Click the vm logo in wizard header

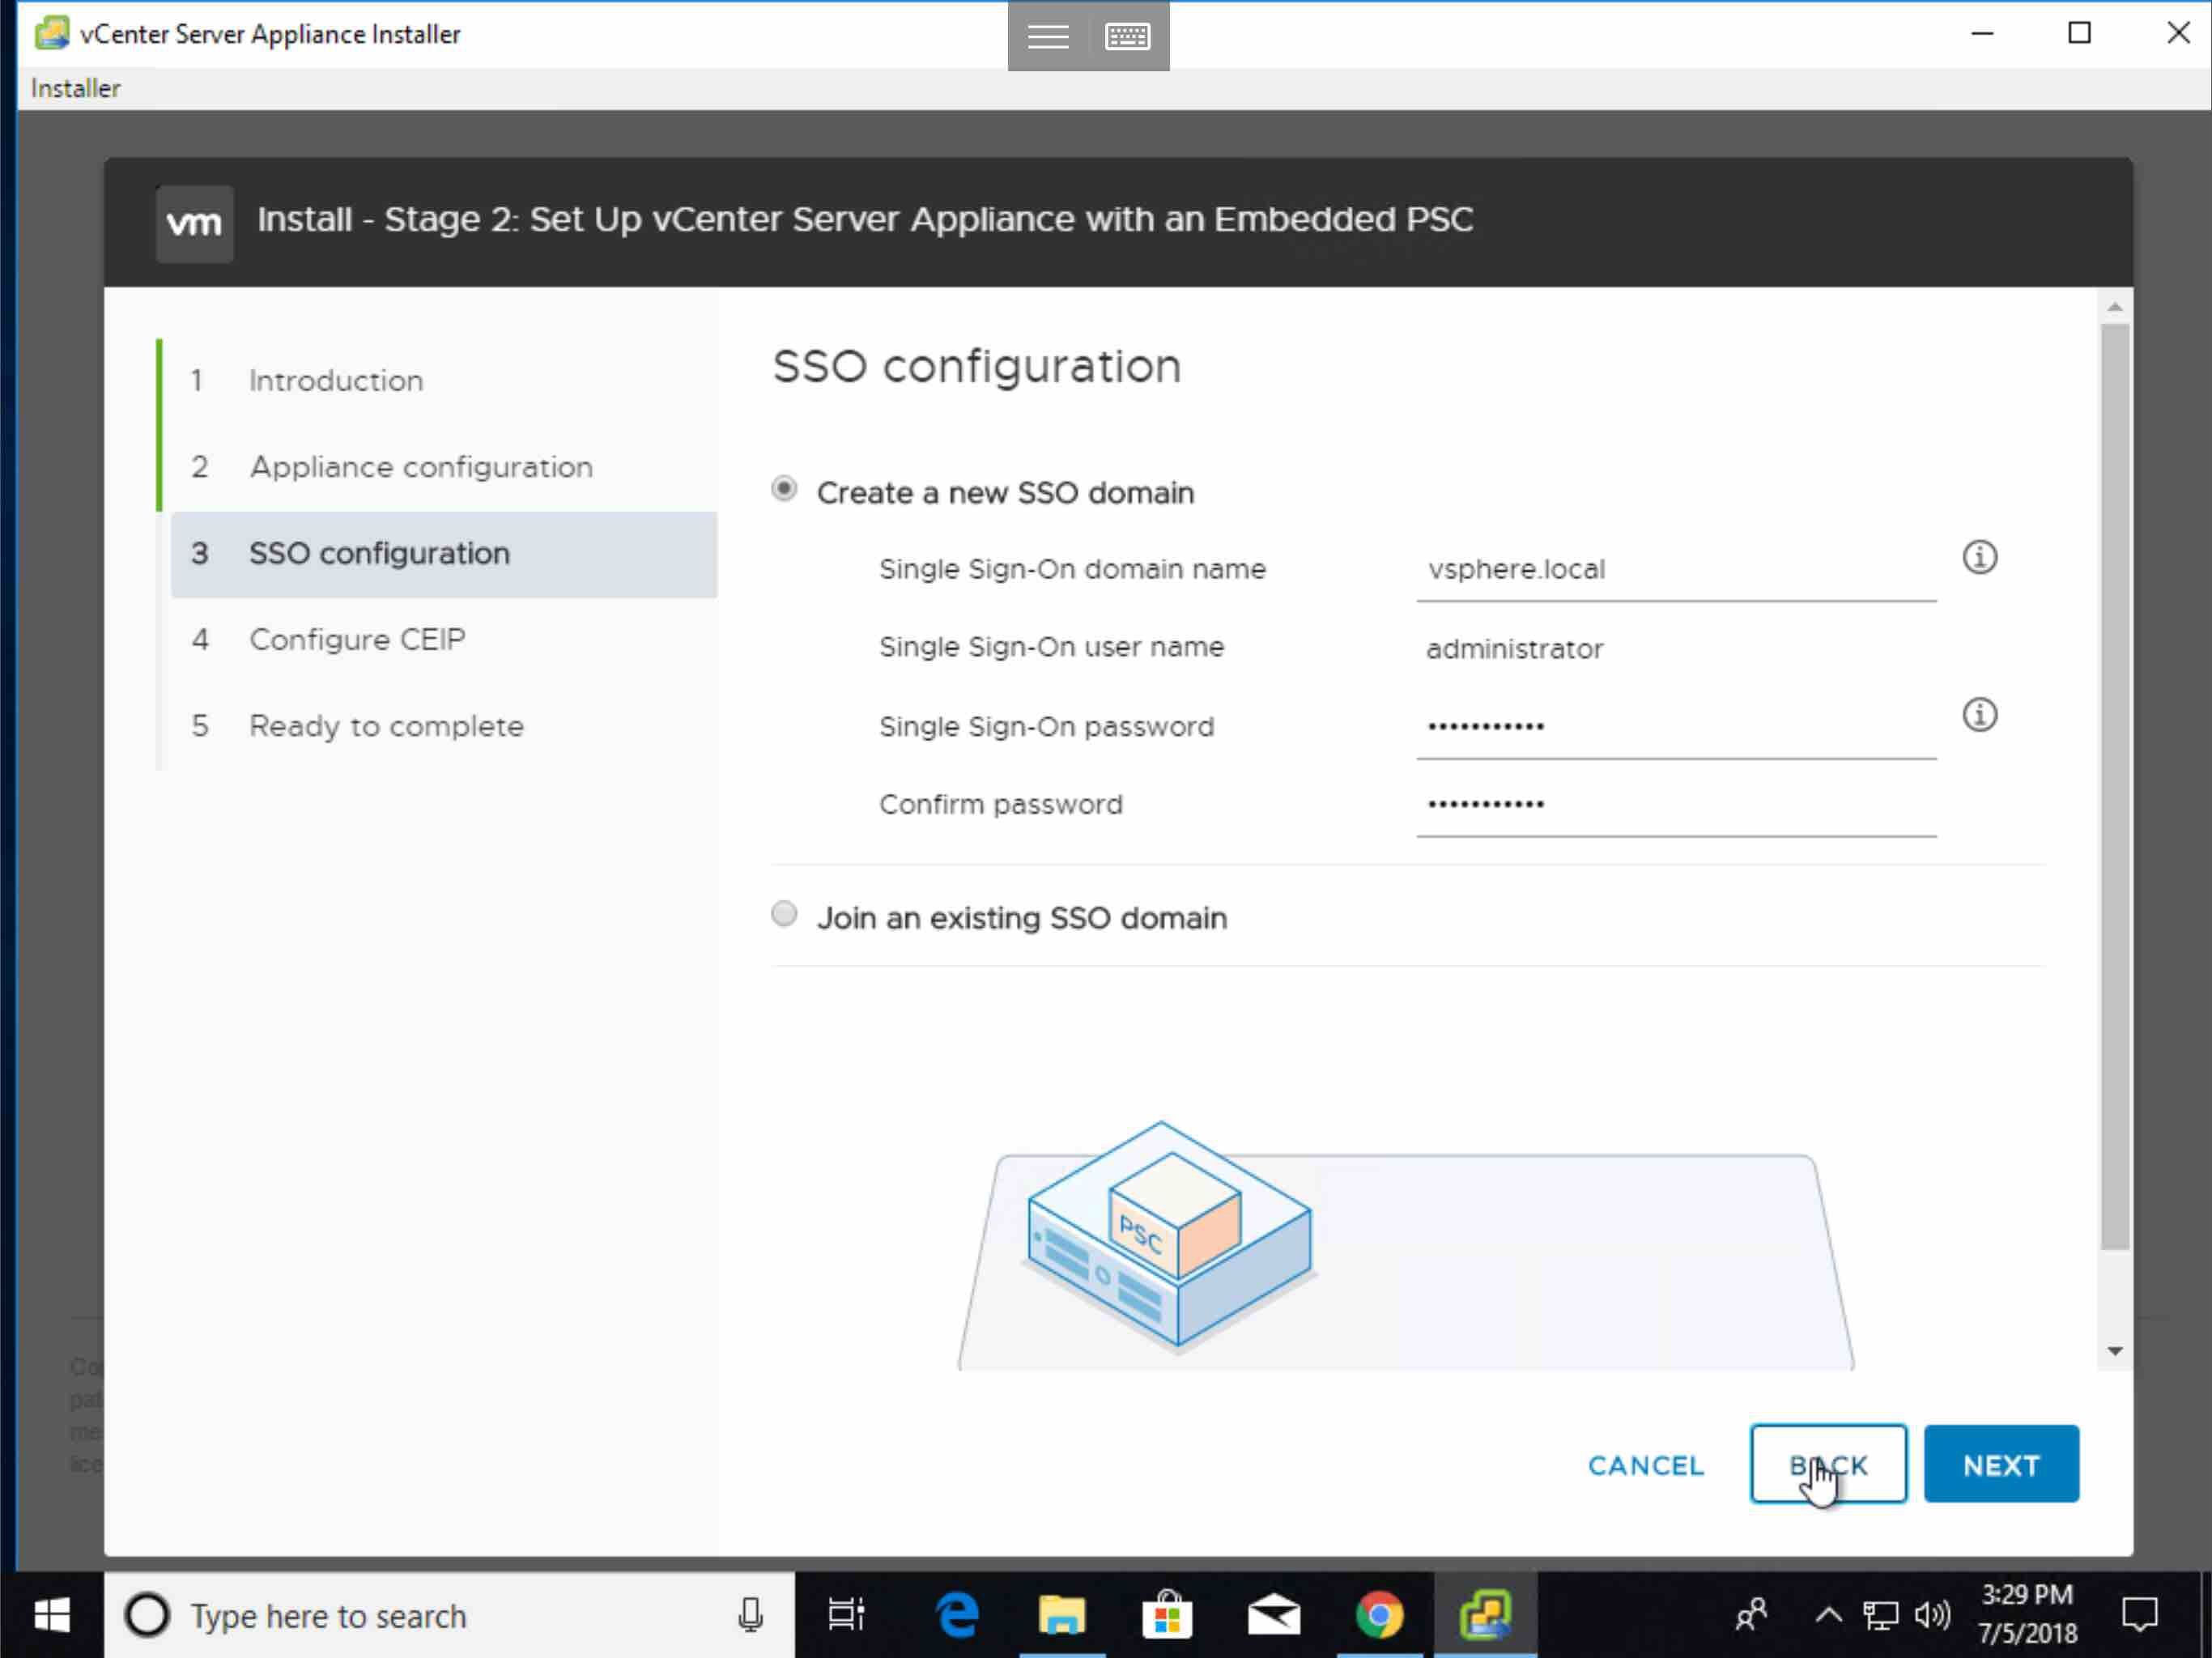coord(195,223)
